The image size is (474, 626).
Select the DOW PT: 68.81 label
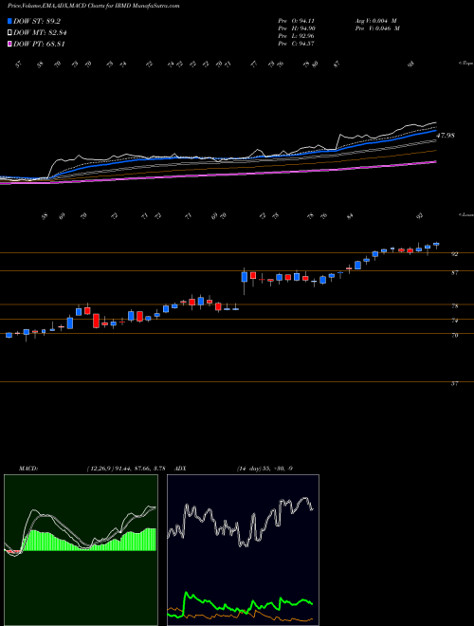coord(40,44)
